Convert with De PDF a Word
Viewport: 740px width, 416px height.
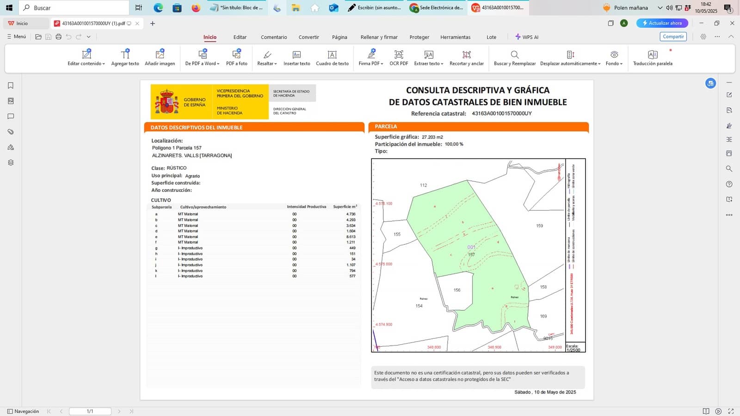pos(202,58)
